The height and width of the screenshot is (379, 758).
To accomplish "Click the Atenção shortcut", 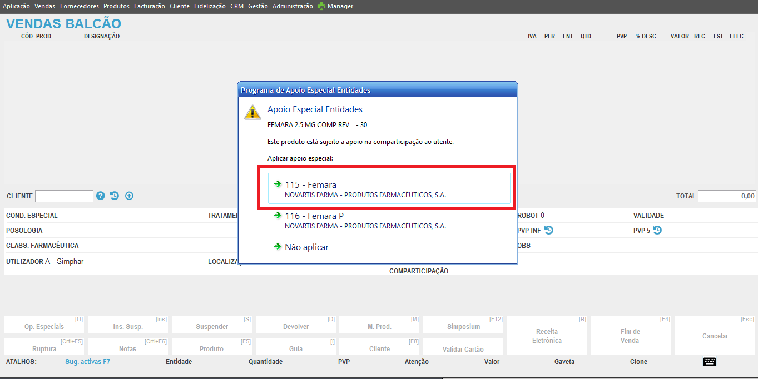I will pyautogui.click(x=417, y=362).
